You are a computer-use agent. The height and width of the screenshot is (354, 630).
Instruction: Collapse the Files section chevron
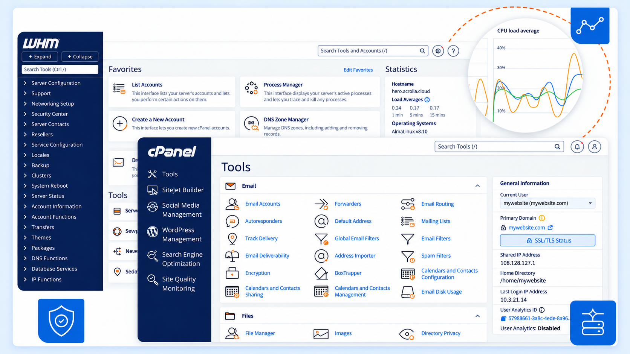[x=477, y=316]
